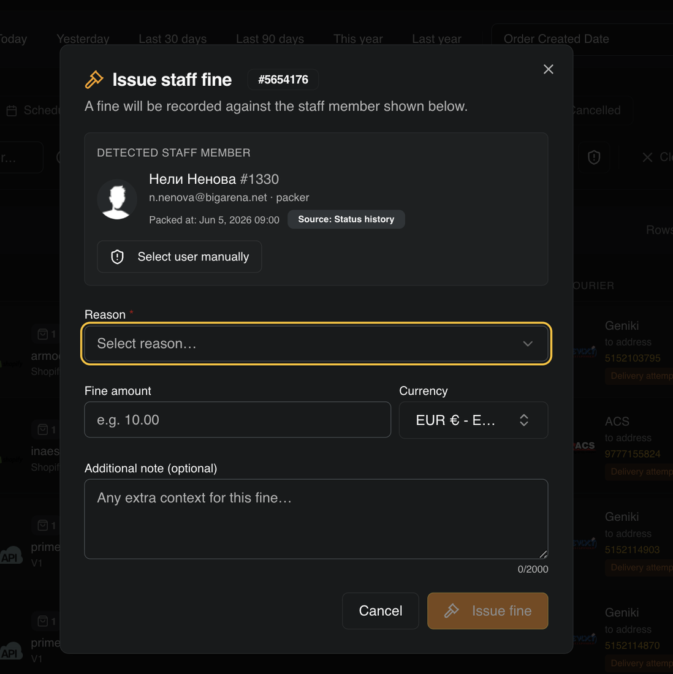Click the Source: Status history badge
Screen dimensions: 673x674
coord(346,219)
